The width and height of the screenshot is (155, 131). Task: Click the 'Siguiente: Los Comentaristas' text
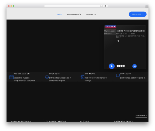click(x=130, y=36)
